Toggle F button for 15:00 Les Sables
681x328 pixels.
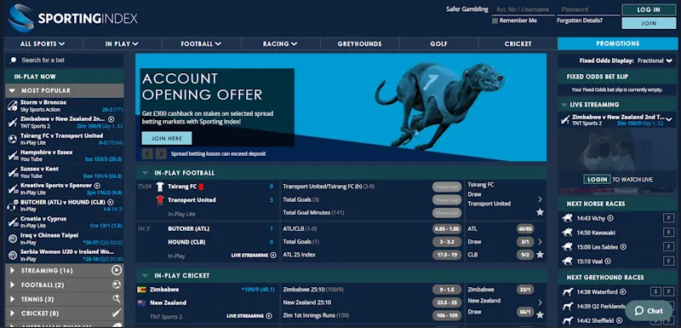coord(668,247)
